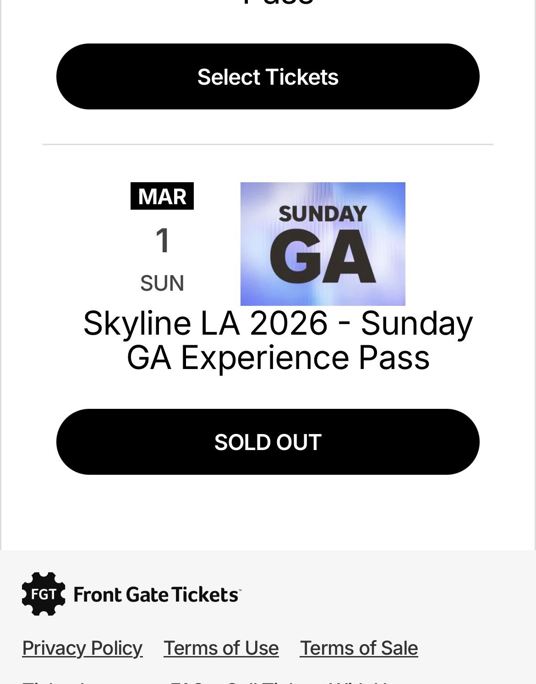Open the Front Gate Tickets wordmark
536x684 pixels.
156,595
